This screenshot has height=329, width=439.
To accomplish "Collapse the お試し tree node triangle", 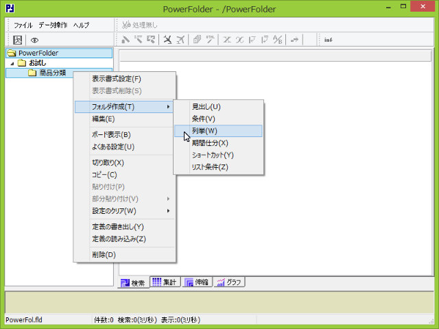I will pos(12,64).
